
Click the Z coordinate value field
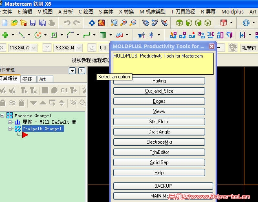104,48
